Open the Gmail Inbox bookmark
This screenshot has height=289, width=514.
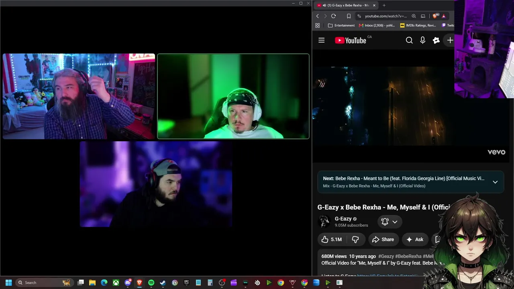click(377, 25)
